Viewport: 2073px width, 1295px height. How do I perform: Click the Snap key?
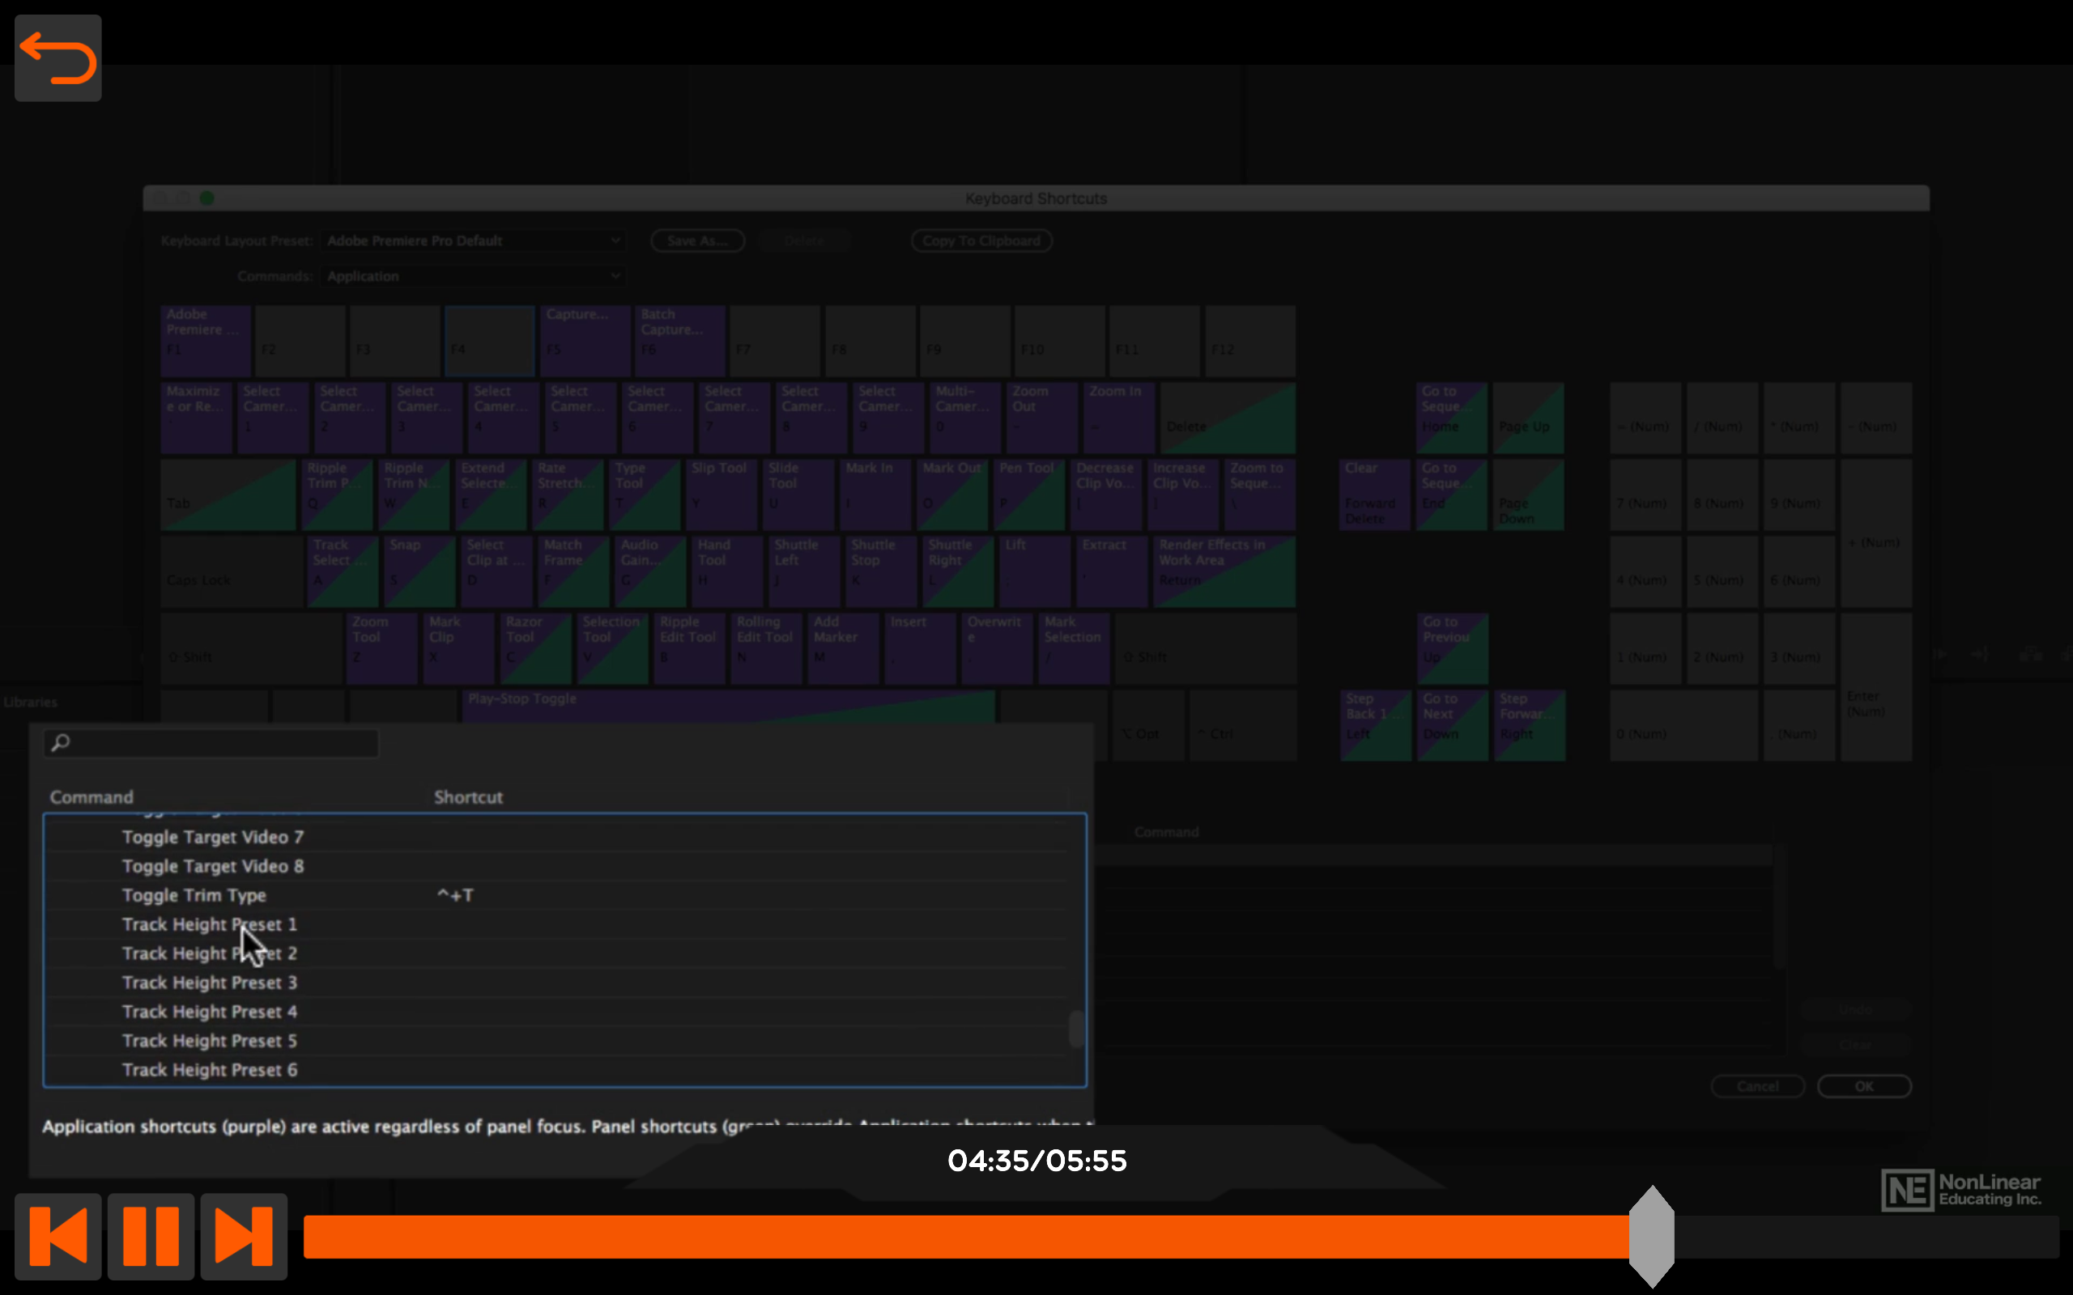[x=419, y=571]
